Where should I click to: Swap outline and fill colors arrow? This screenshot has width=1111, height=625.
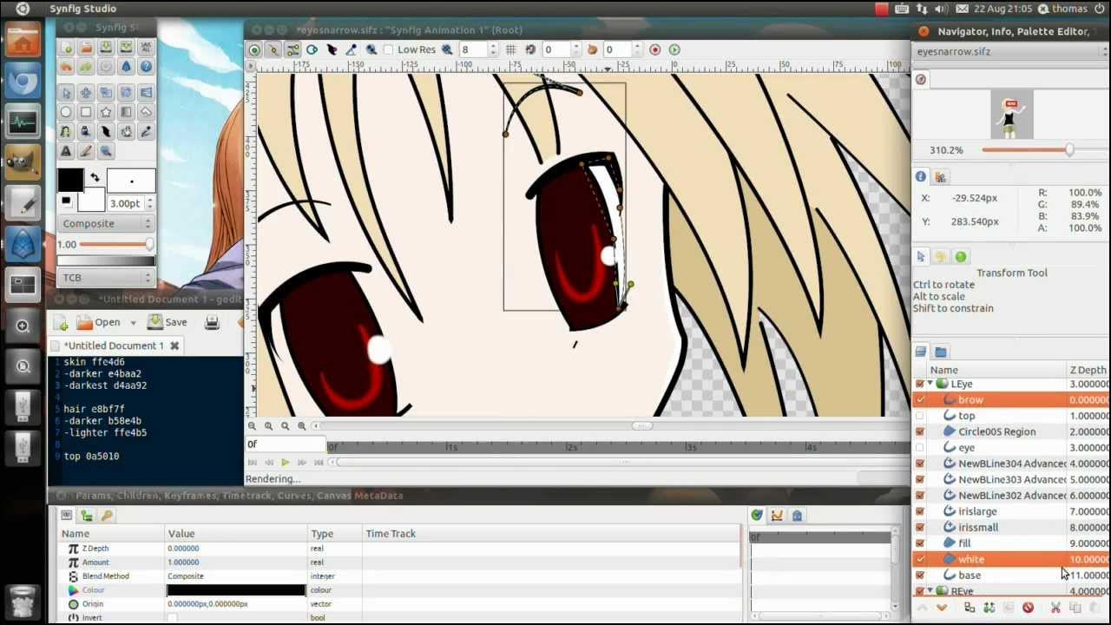click(95, 177)
